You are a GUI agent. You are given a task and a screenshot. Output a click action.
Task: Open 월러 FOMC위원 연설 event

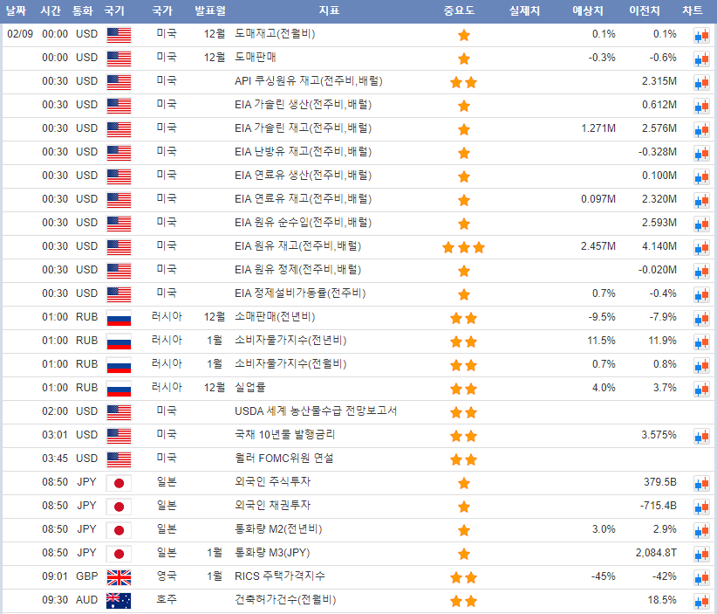[x=283, y=459]
